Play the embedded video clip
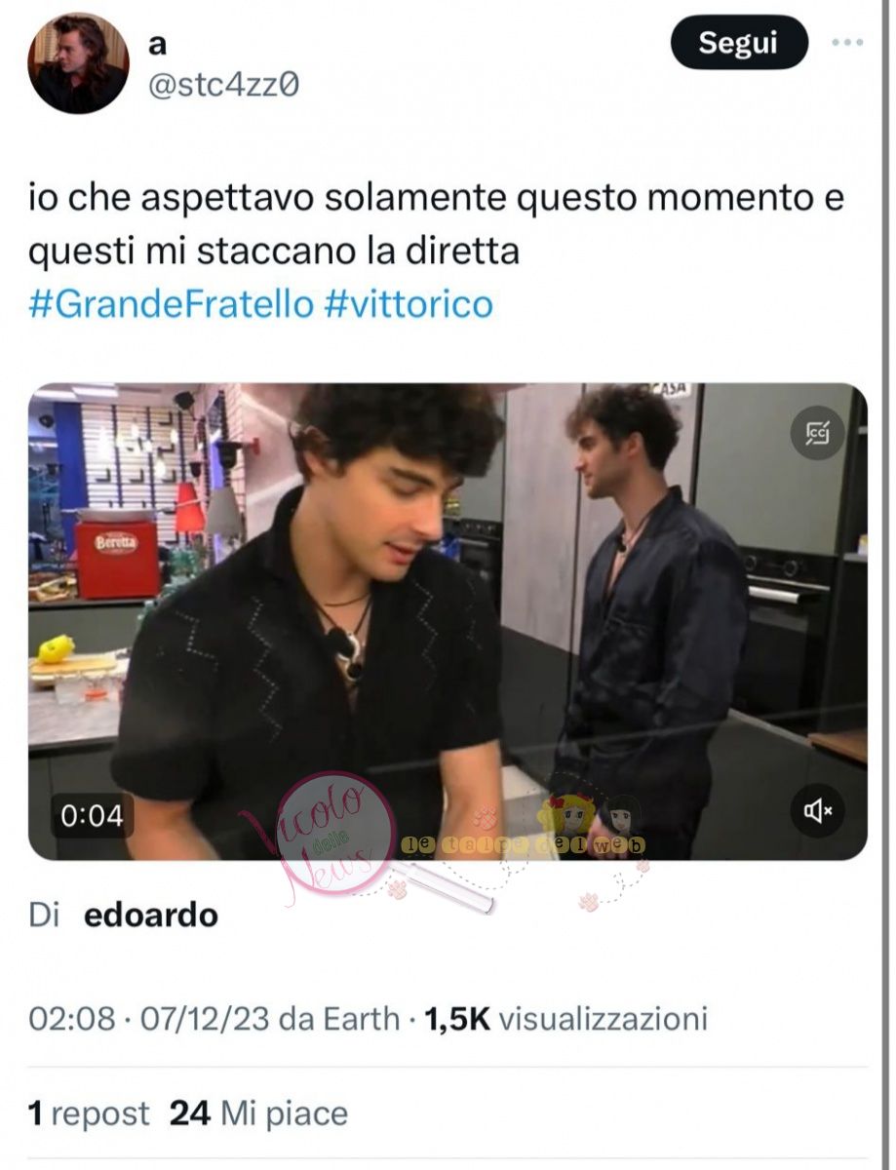The width and height of the screenshot is (896, 1170). click(448, 621)
